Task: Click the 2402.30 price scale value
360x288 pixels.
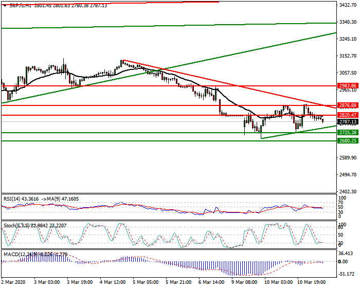Action: (x=348, y=191)
